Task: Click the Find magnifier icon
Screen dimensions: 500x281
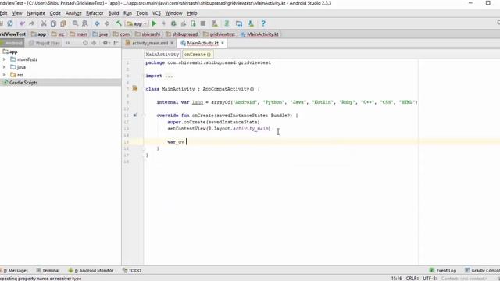Action: (75, 23)
